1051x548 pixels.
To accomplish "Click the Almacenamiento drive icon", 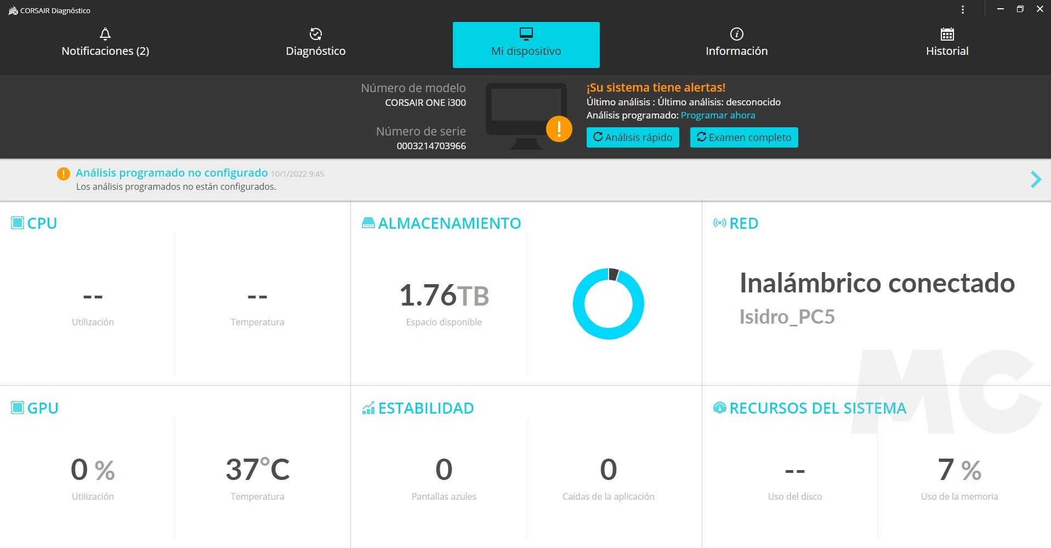I will [x=368, y=223].
